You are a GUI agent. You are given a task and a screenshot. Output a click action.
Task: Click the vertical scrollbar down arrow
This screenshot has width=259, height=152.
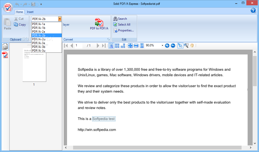click(x=255, y=143)
